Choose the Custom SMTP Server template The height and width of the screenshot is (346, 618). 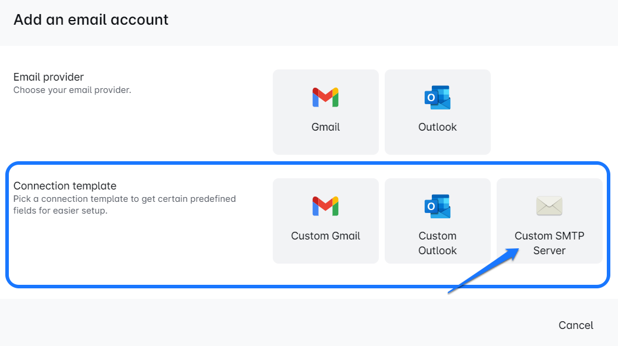[549, 221]
